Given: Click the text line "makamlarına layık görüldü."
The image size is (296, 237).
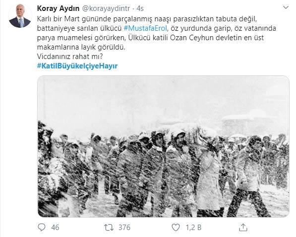Looking at the screenshot, I should pyautogui.click(x=81, y=47).
